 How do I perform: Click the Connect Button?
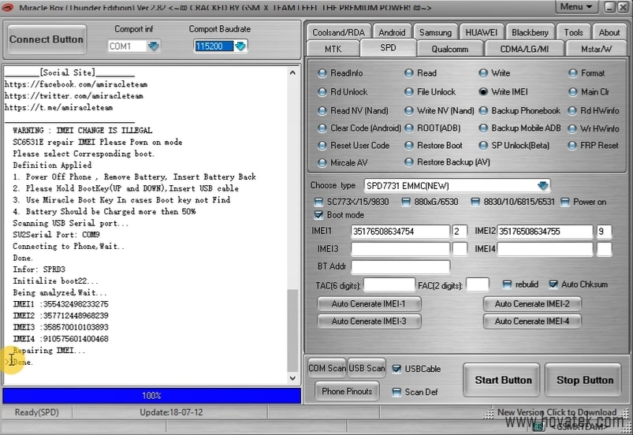click(47, 39)
